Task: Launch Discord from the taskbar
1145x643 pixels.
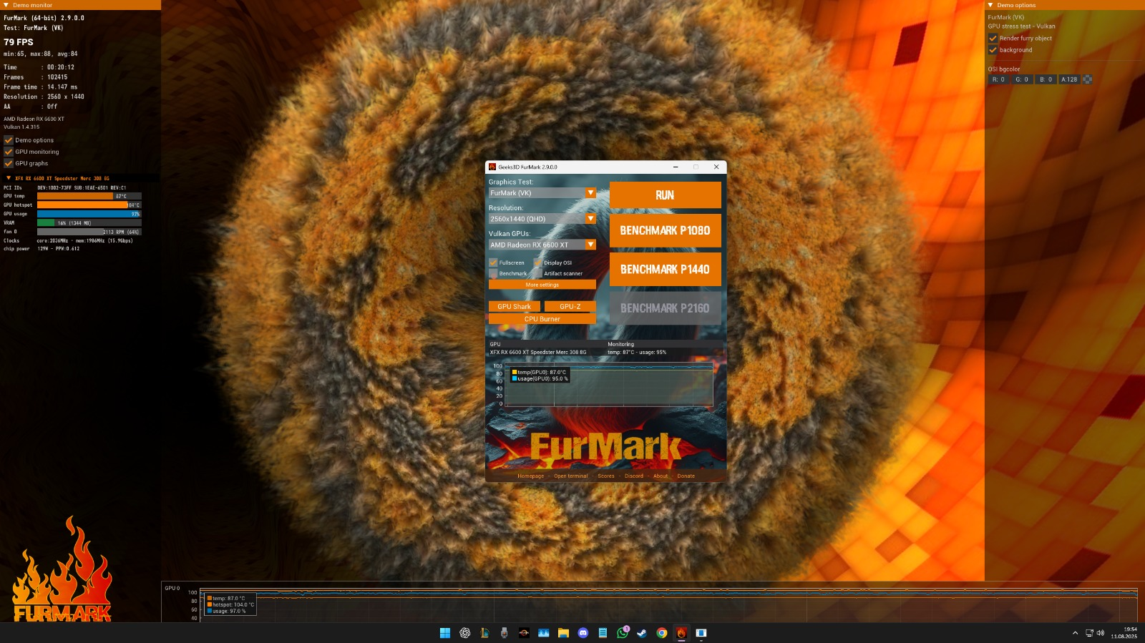Action: (x=583, y=633)
